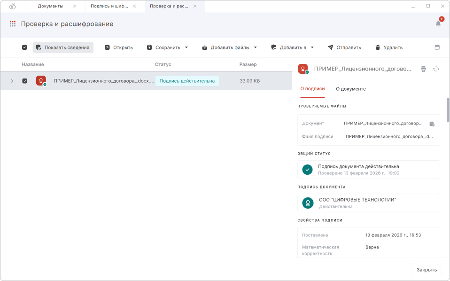450x281 pixels.
Task: Open the Добавить файлы dropdown arrow
Action: tap(256, 47)
